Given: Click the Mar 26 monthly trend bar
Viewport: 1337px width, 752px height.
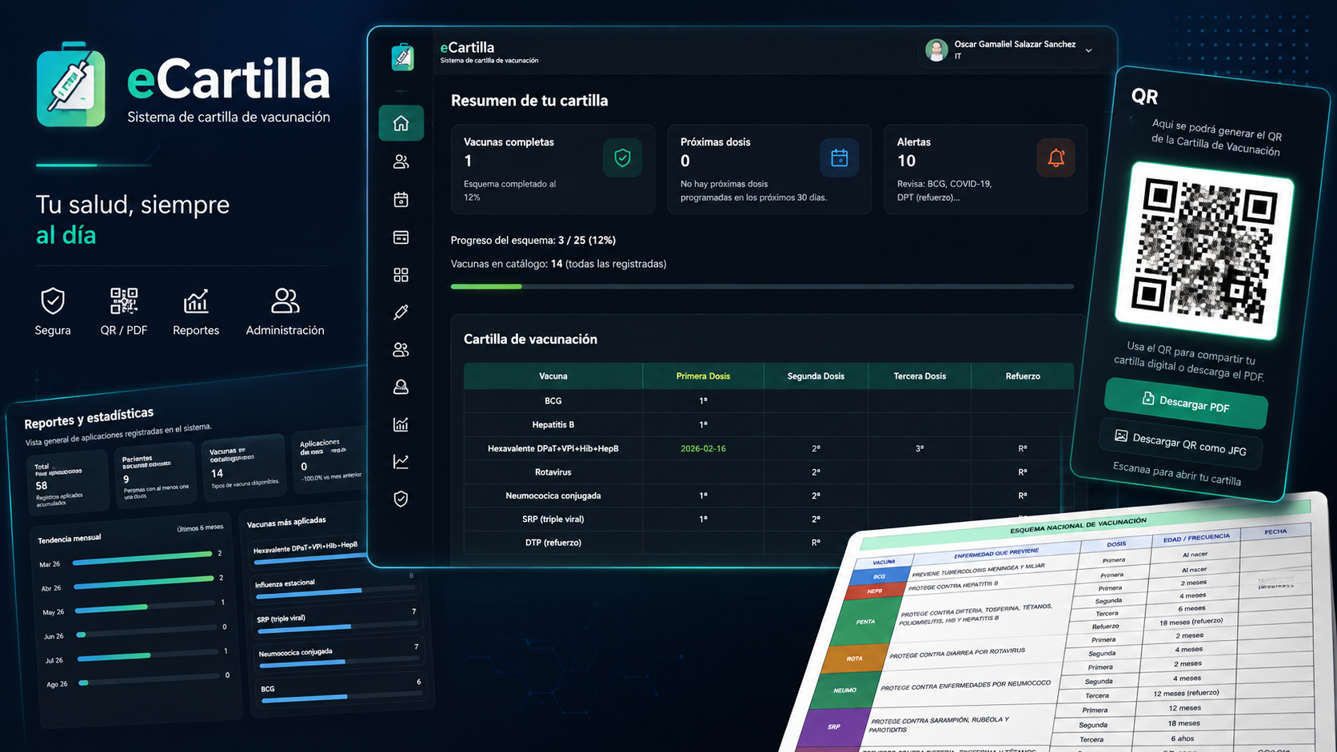Looking at the screenshot, I should coord(142,558).
